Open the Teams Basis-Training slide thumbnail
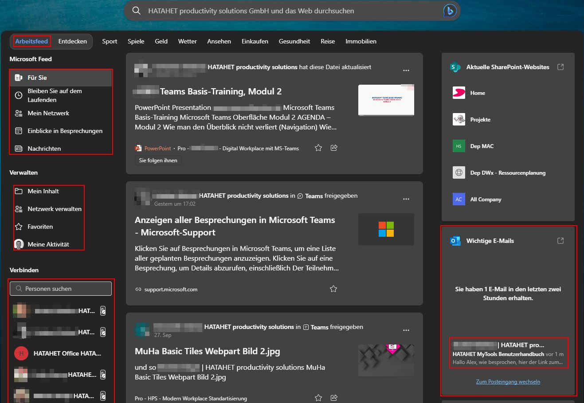 [386, 100]
